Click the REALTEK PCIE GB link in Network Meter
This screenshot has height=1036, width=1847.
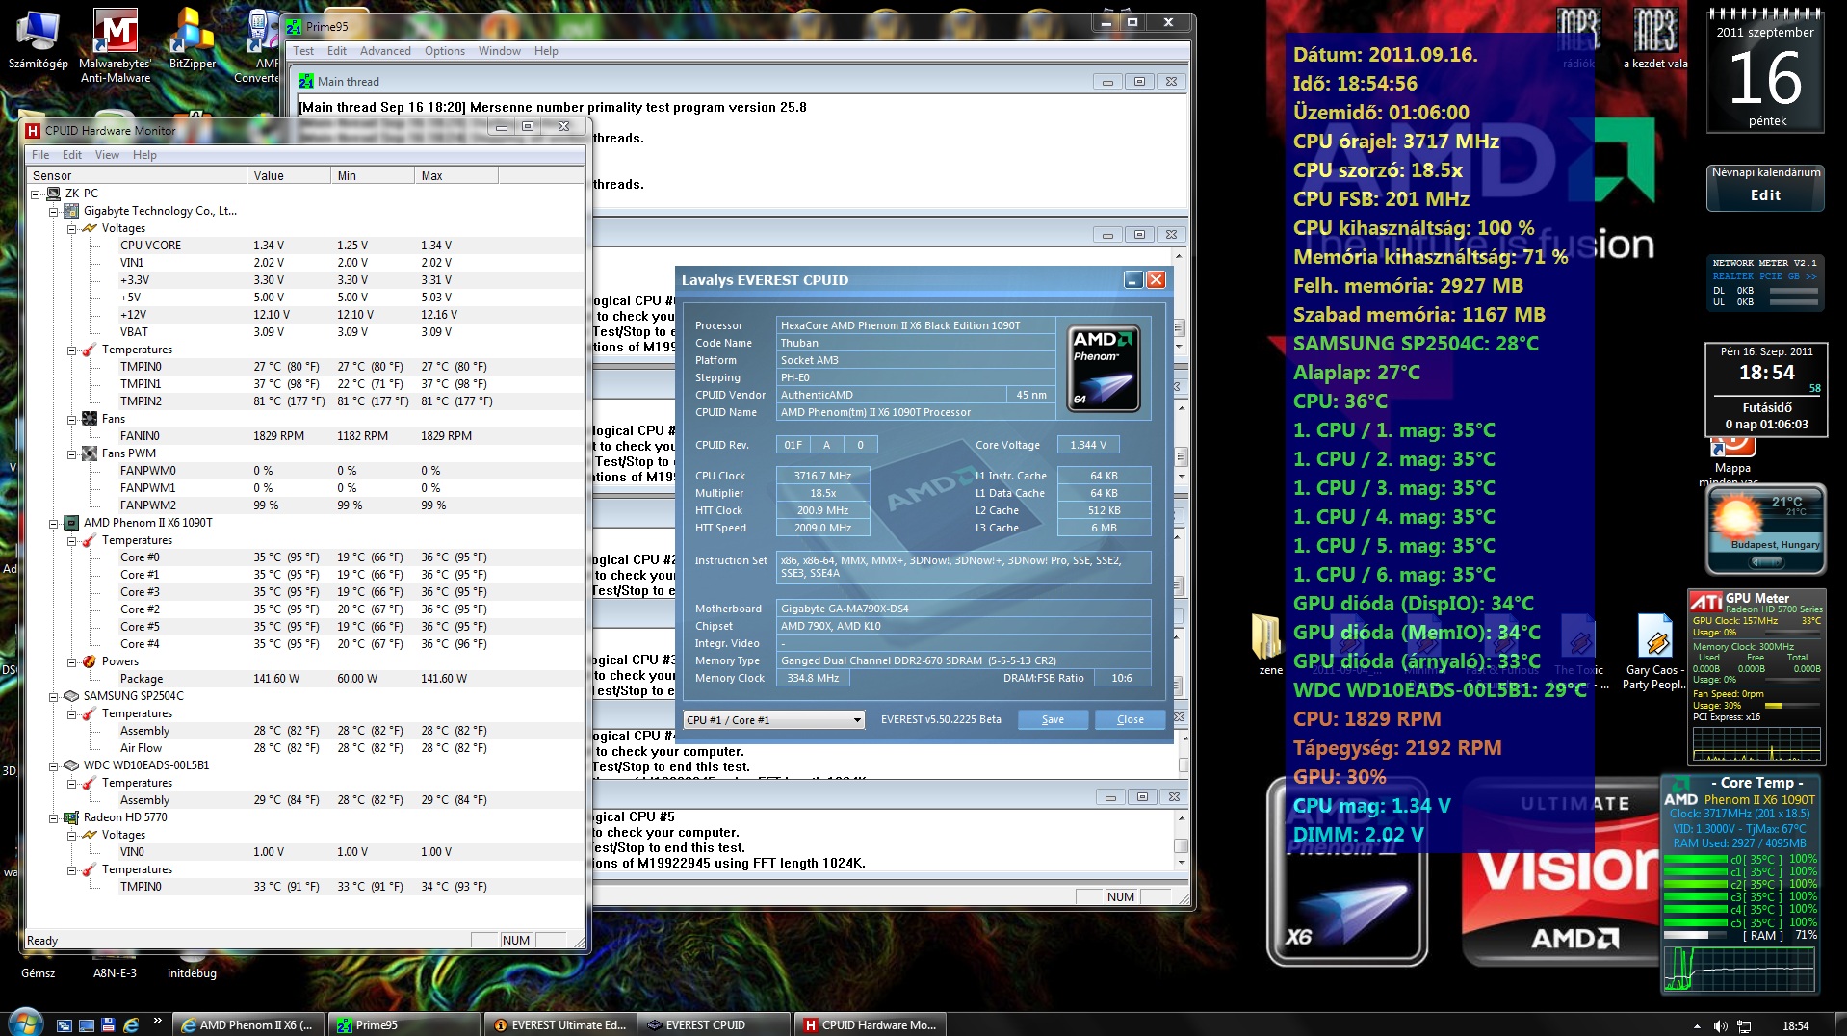tap(1764, 276)
